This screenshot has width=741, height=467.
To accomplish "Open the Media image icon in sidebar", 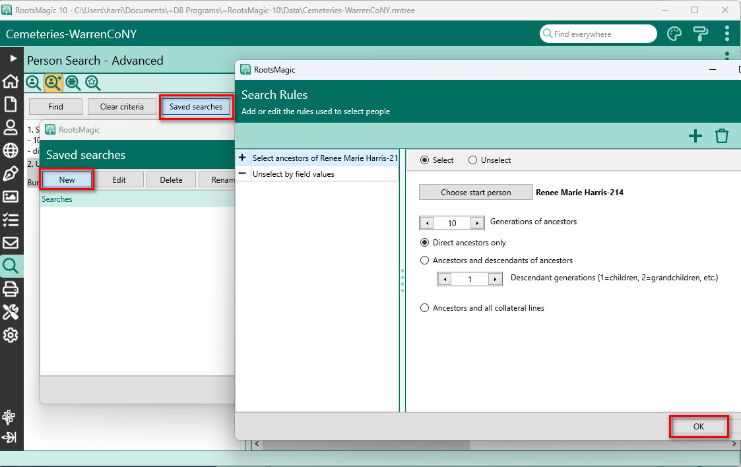I will pos(11,197).
